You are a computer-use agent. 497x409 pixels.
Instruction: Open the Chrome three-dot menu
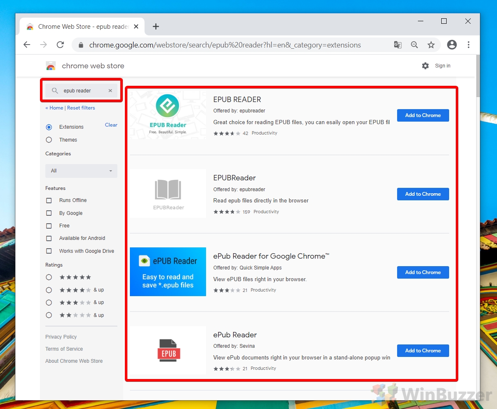coord(468,45)
